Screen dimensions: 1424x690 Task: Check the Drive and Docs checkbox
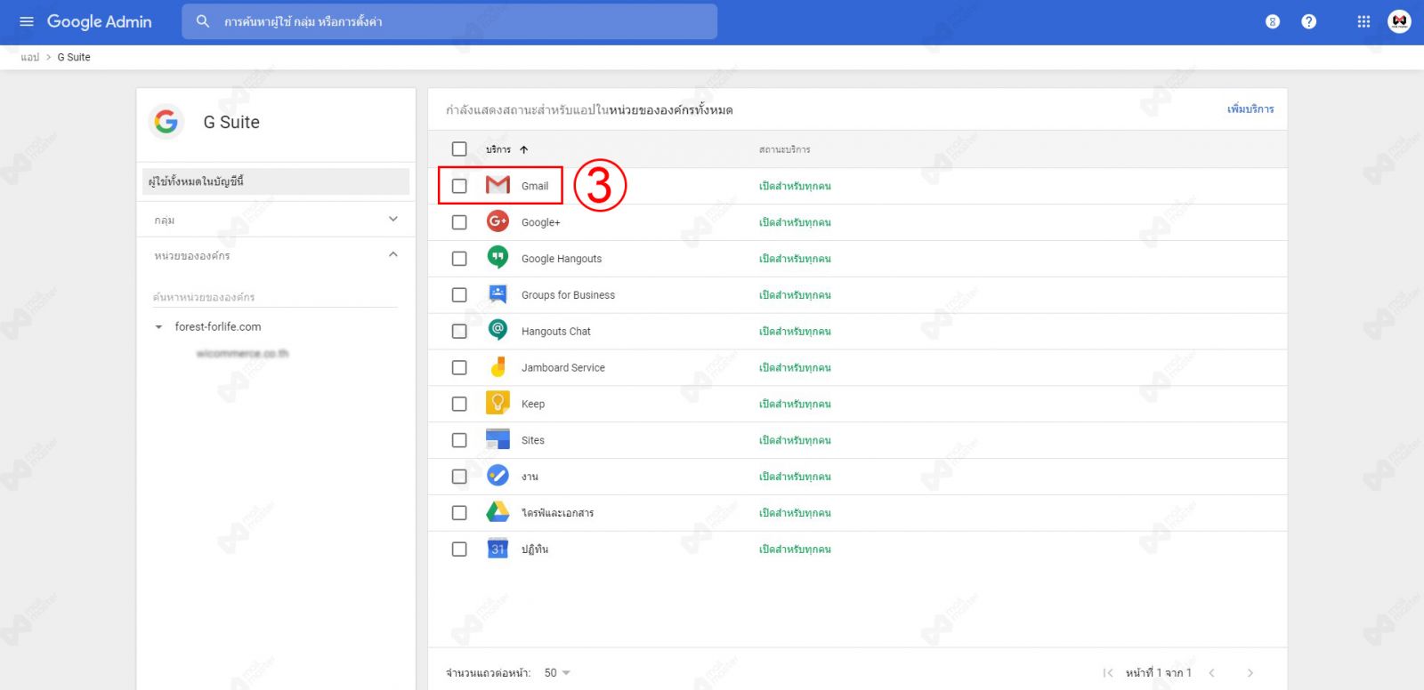(x=459, y=513)
